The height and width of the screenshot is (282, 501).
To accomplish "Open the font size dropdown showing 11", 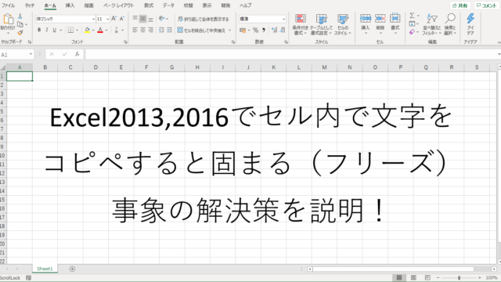I will [x=107, y=19].
